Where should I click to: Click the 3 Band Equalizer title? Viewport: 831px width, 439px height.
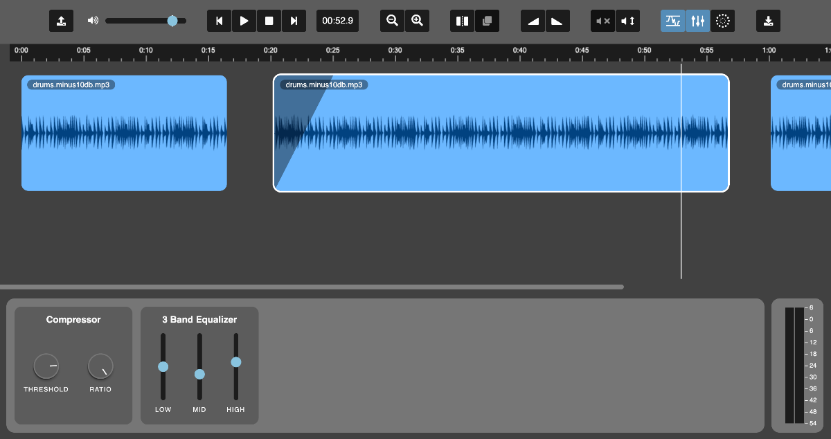click(x=199, y=320)
